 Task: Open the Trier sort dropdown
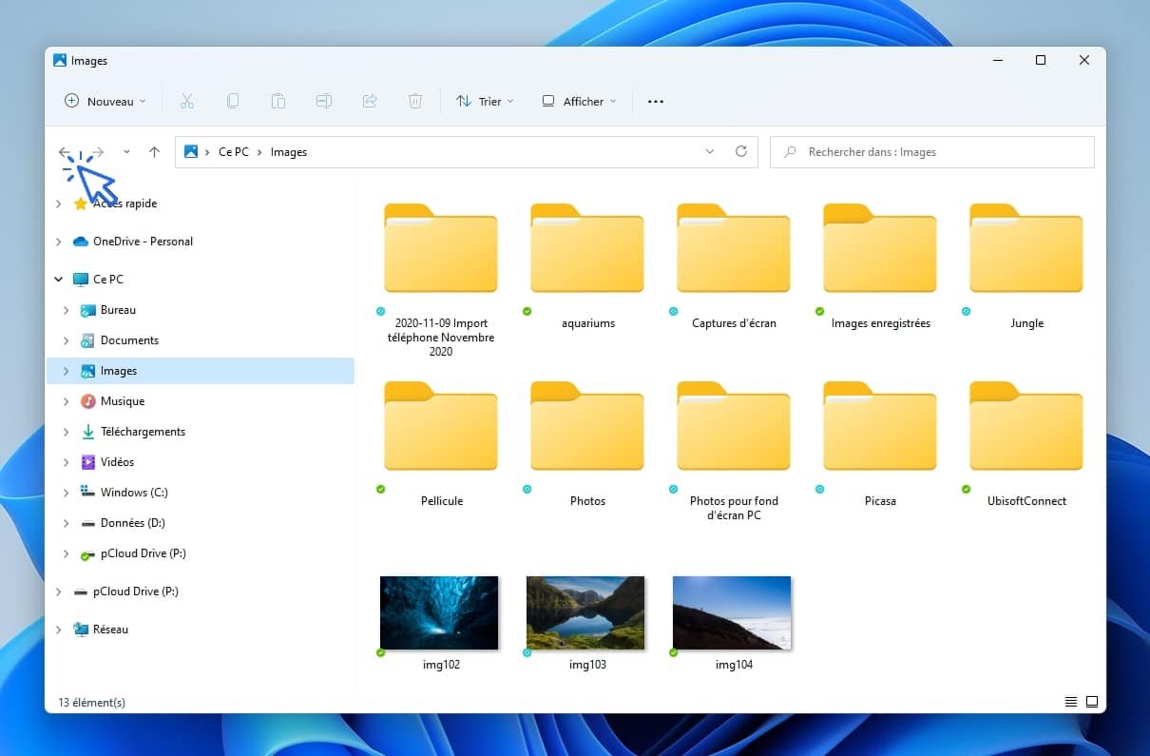coord(485,101)
